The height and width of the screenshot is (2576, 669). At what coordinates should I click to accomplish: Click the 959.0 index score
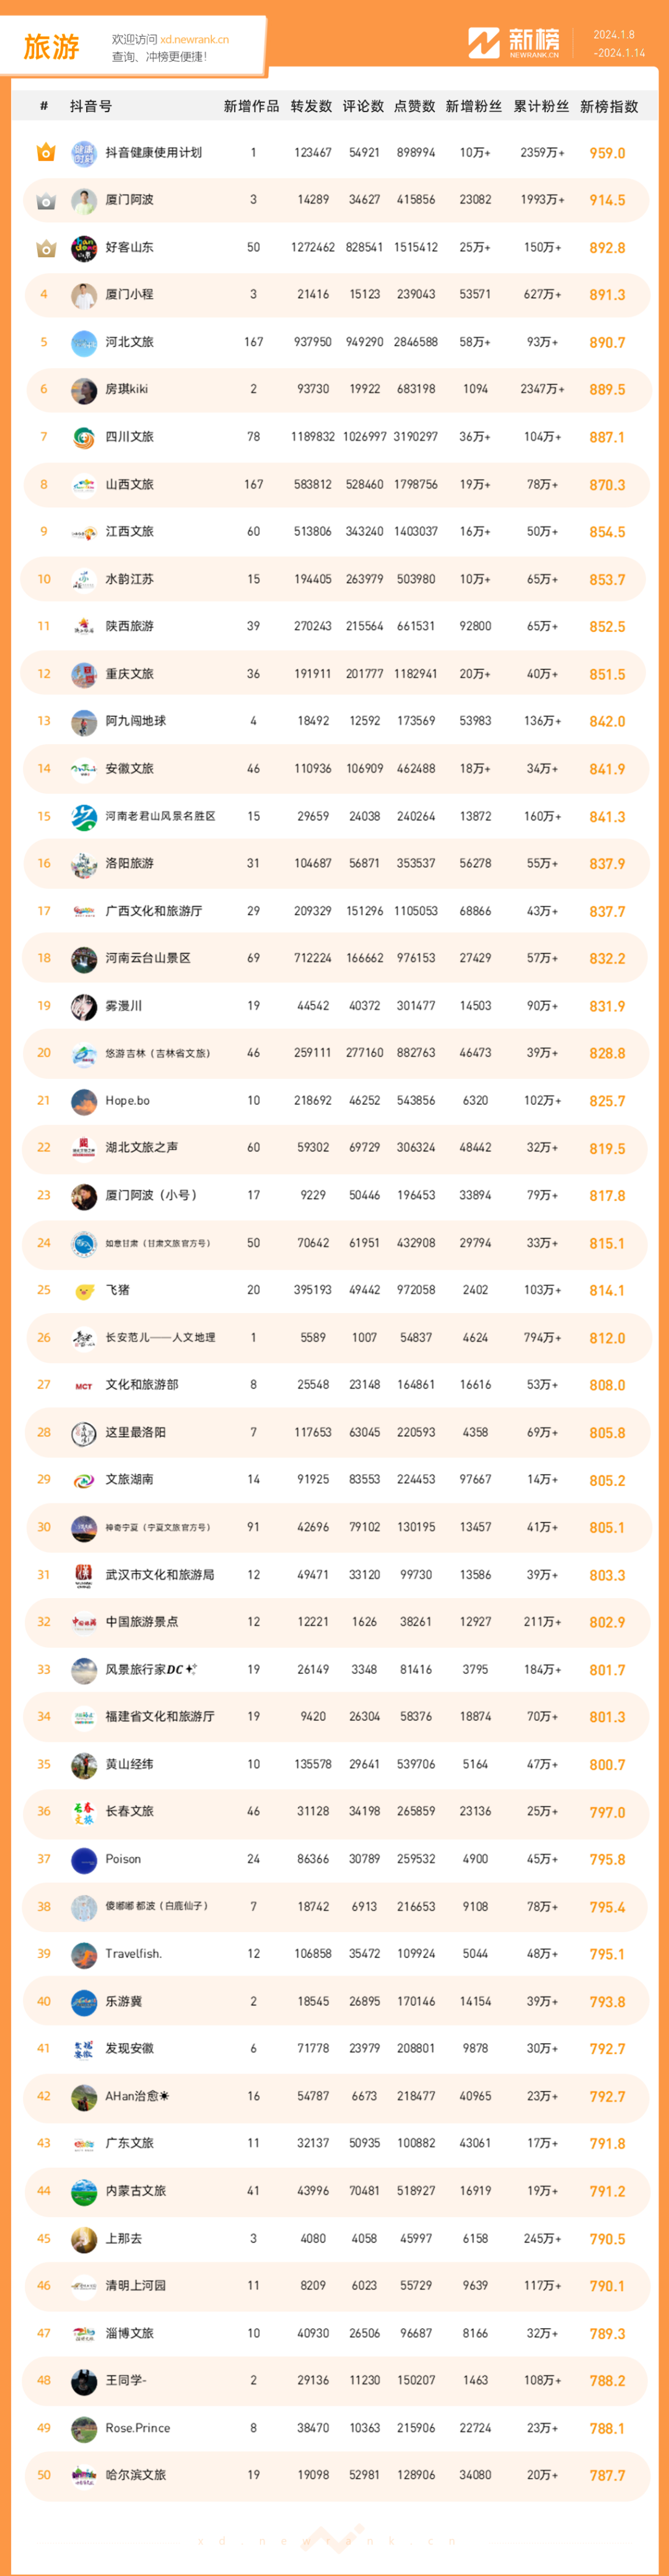607,154
